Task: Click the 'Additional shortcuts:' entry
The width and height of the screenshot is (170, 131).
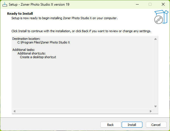Action: [32, 53]
